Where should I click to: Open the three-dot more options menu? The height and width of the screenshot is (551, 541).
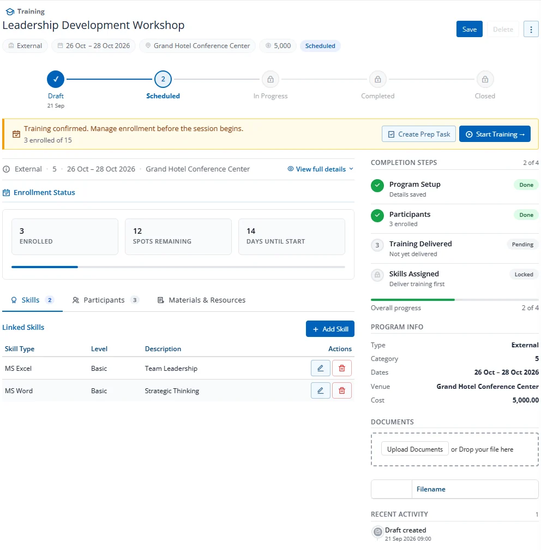(531, 29)
